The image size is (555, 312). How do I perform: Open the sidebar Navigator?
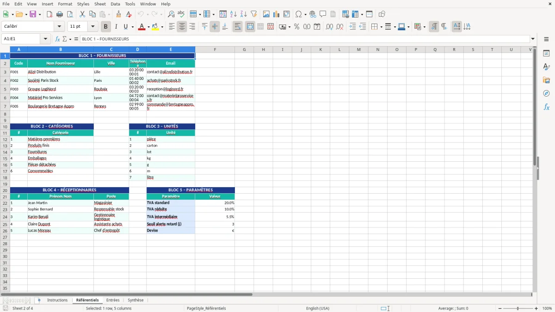(x=546, y=93)
